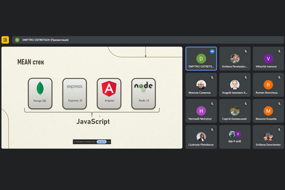Click the 'Liudmyla Plotnikova' name label
The width and height of the screenshot is (285, 190).
pyautogui.click(x=201, y=145)
